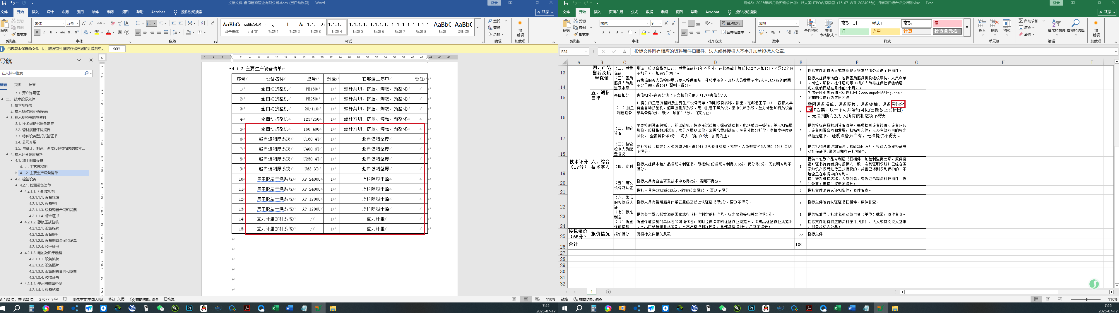Viewport: 1119px width, 313px height.
Task: Click the 登录 sign-in button in Word
Action: click(x=494, y=3)
